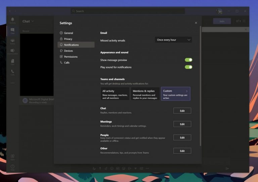Image resolution: width=258 pixels, height=182 pixels.
Task: Toggle Play sound for notifications switch
Action: (x=188, y=67)
